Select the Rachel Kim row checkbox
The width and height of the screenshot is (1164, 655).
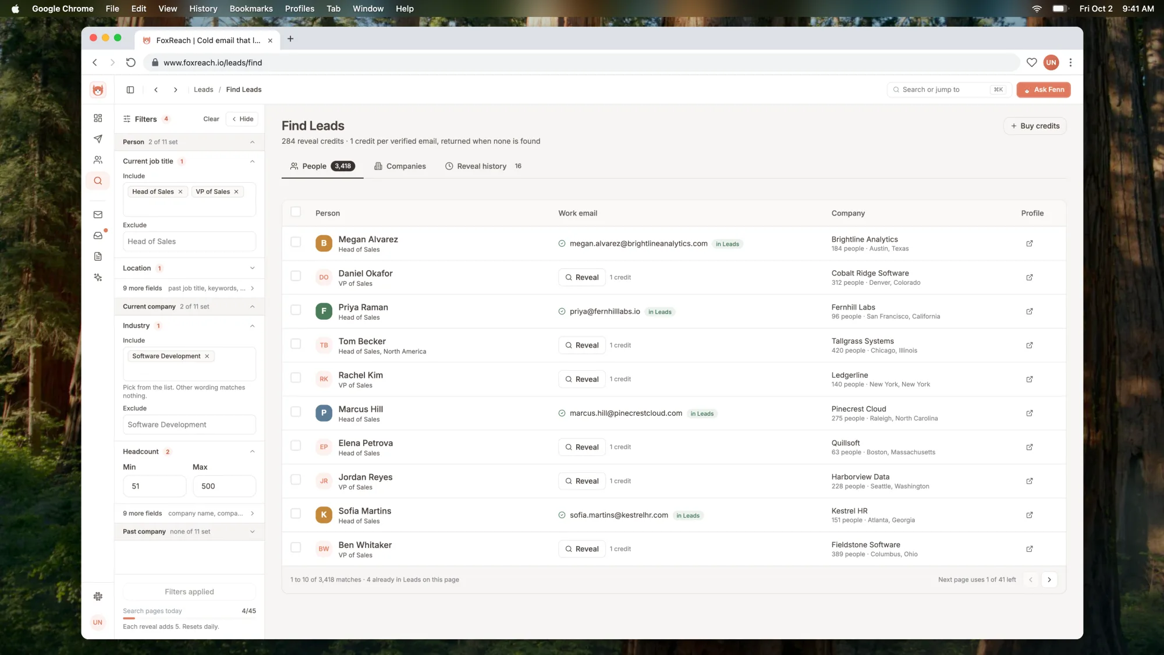[296, 378]
